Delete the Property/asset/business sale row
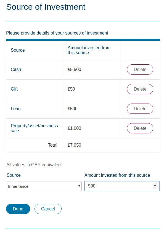 pos(140,128)
